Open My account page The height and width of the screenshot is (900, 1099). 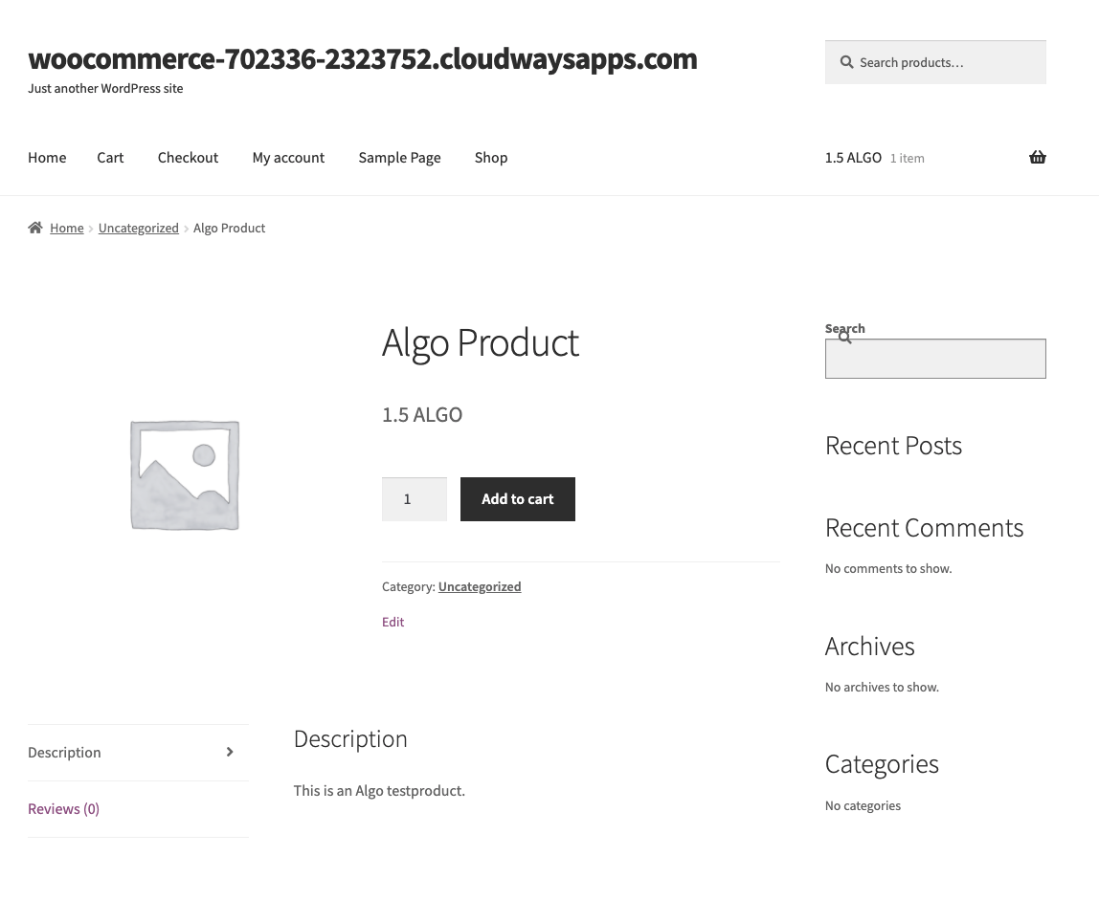point(288,158)
